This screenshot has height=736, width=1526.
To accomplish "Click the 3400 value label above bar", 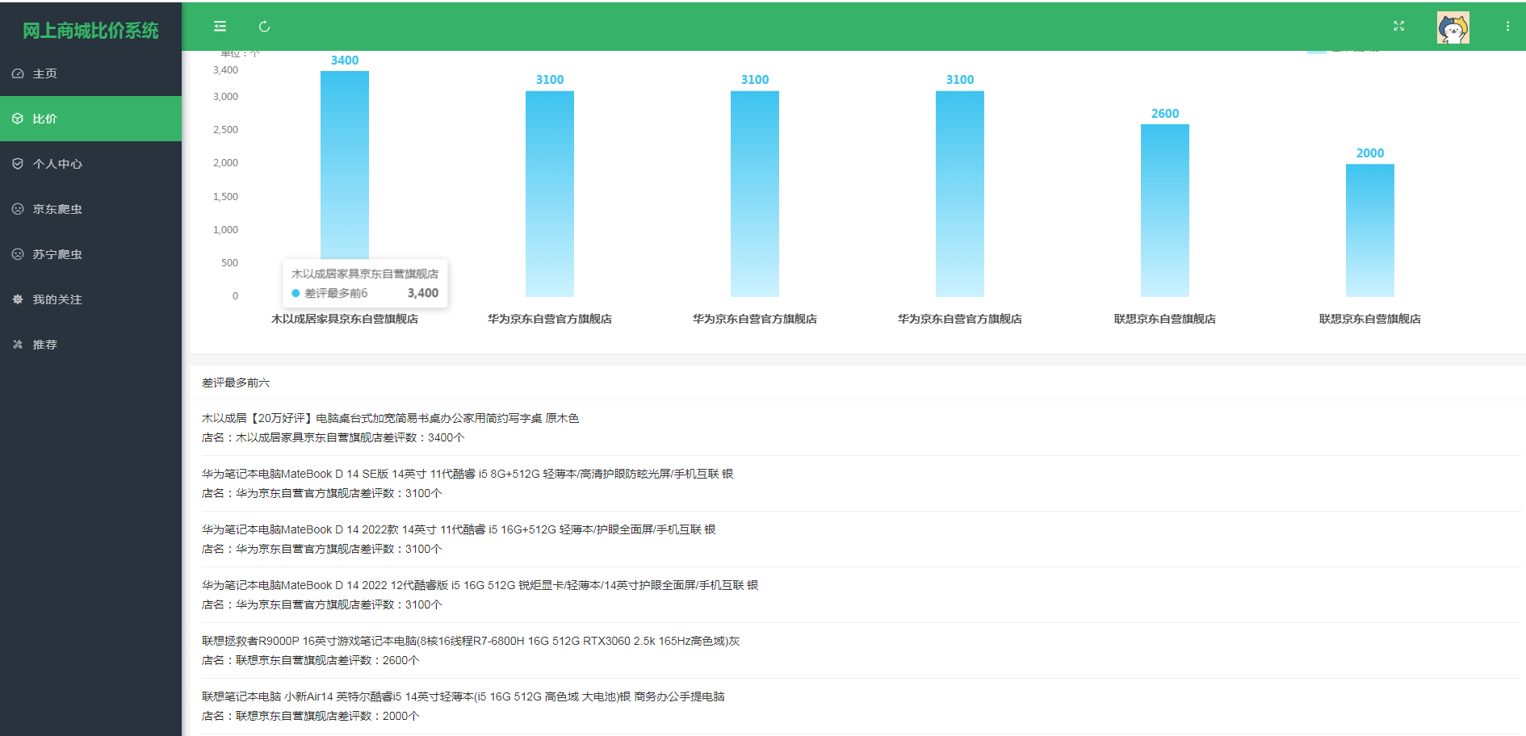I will coord(345,61).
